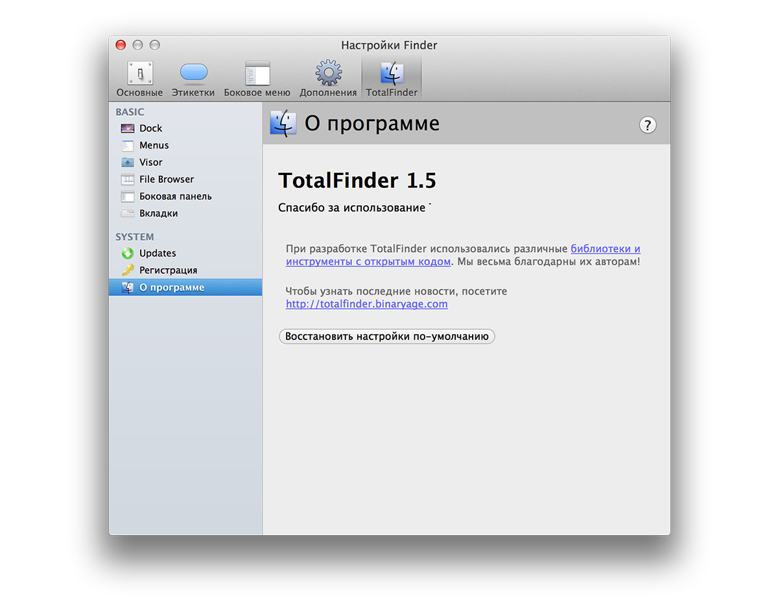Open the Основные switch icon in toolbar
This screenshot has width=778, height=607.
(140, 73)
